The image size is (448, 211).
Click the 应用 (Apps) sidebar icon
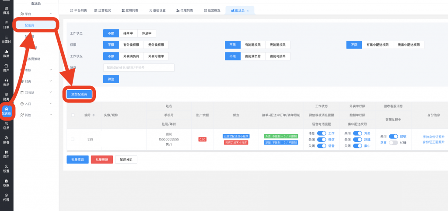[x=6, y=154]
